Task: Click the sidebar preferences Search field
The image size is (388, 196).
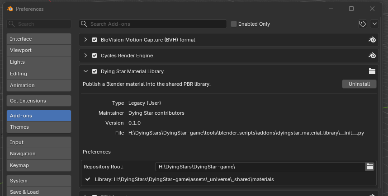Action: [39, 24]
